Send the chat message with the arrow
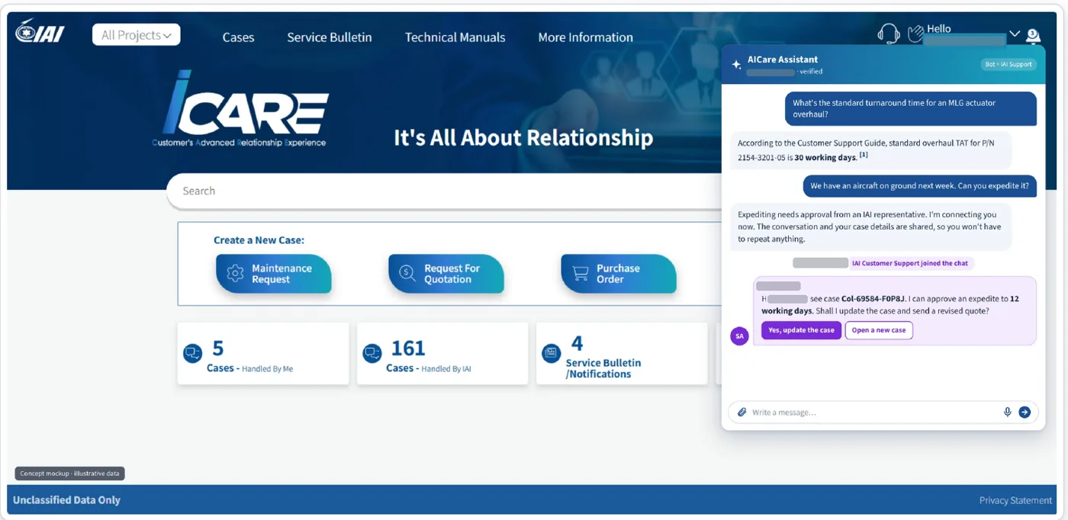This screenshot has height=520, width=1068. pyautogui.click(x=1025, y=412)
